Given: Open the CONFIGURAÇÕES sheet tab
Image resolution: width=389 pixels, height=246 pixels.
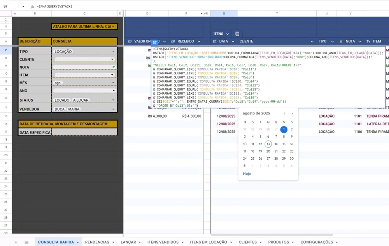Looking at the screenshot, I should [x=317, y=242].
